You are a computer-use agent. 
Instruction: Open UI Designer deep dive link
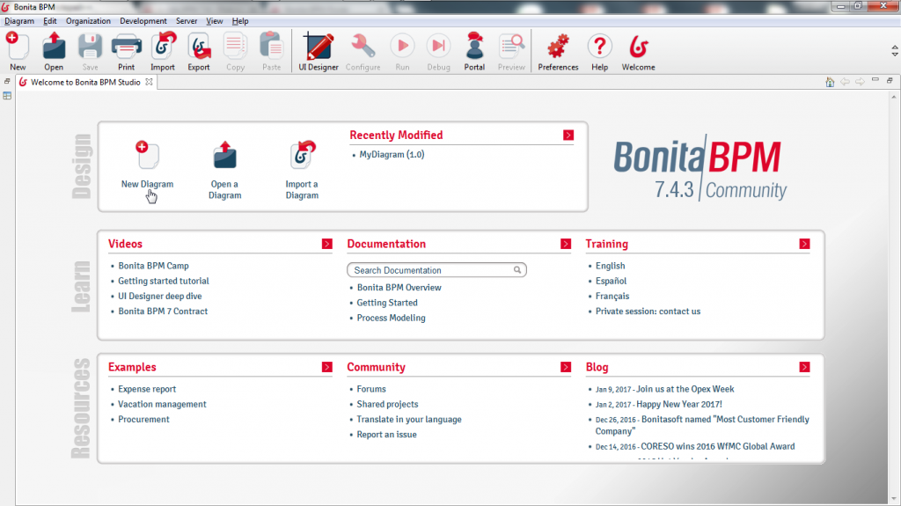point(160,297)
